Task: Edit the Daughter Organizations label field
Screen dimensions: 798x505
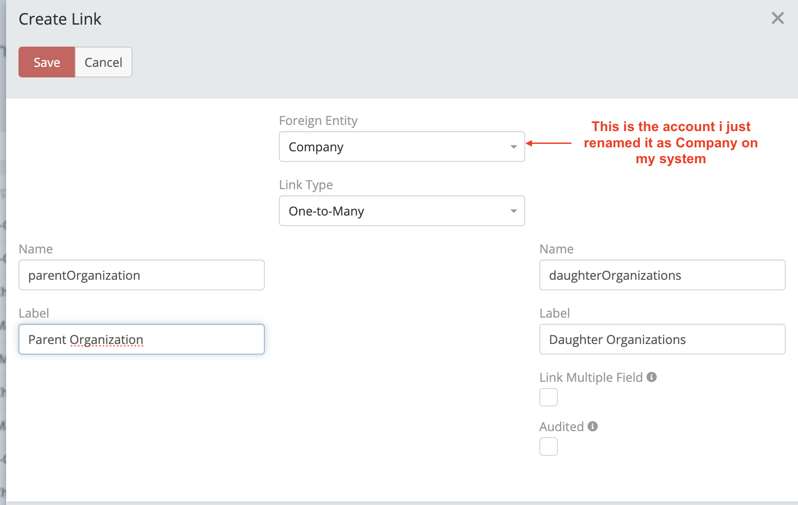Action: [x=662, y=339]
